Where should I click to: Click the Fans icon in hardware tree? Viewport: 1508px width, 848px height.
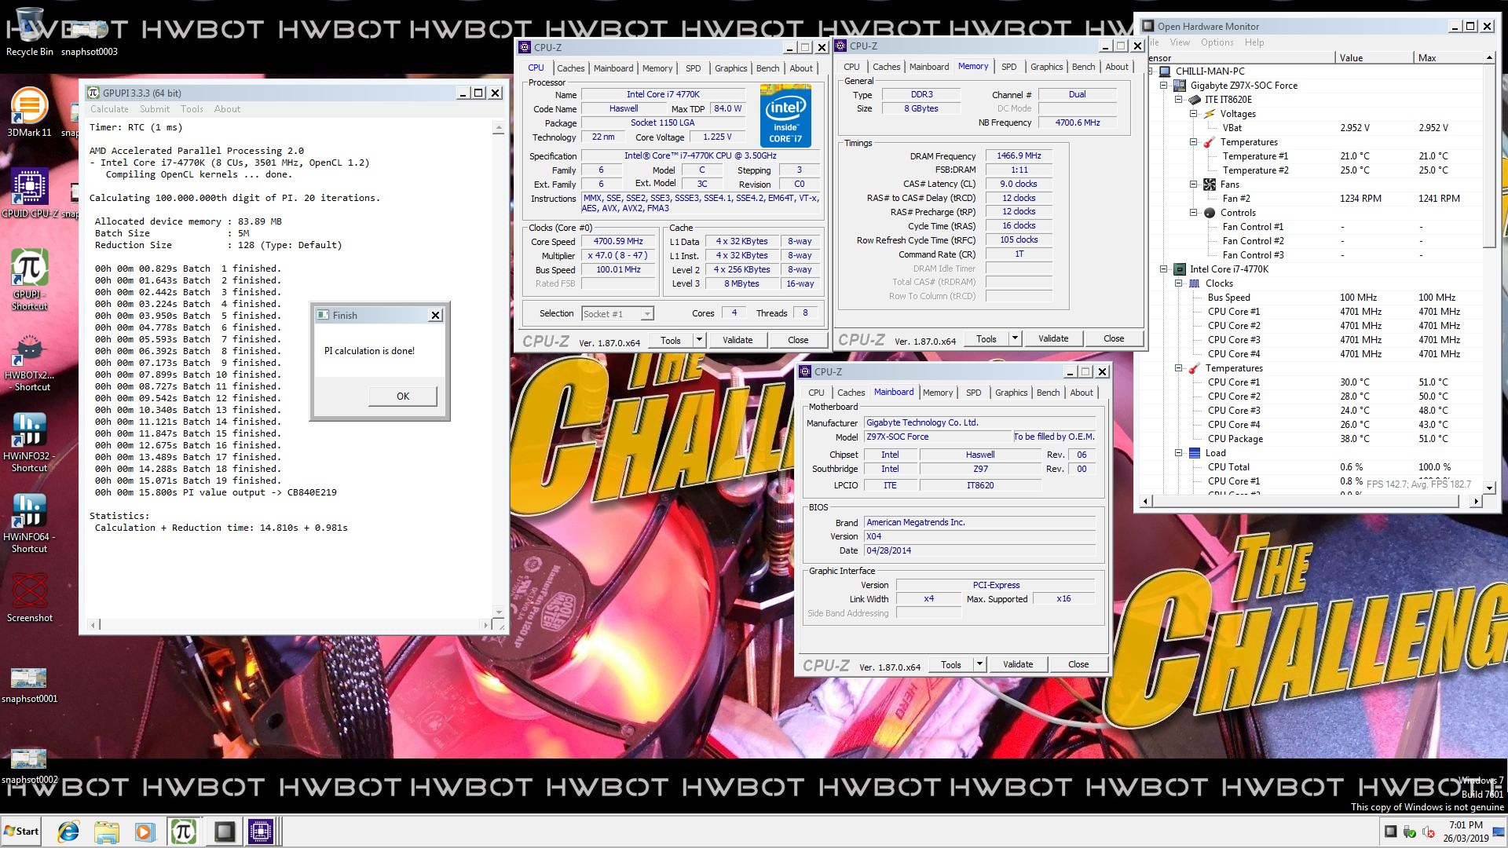(1210, 185)
